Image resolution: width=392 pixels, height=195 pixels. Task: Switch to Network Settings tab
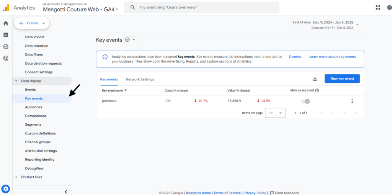tap(140, 79)
